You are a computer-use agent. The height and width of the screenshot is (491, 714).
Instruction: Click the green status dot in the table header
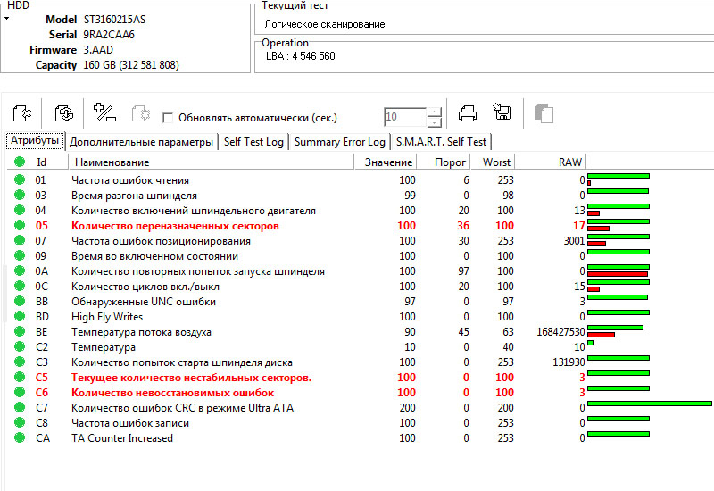click(19, 162)
